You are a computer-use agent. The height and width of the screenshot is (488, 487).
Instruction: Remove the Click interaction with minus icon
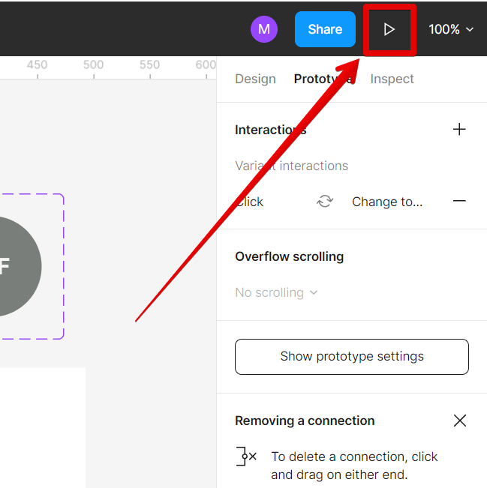click(x=459, y=202)
